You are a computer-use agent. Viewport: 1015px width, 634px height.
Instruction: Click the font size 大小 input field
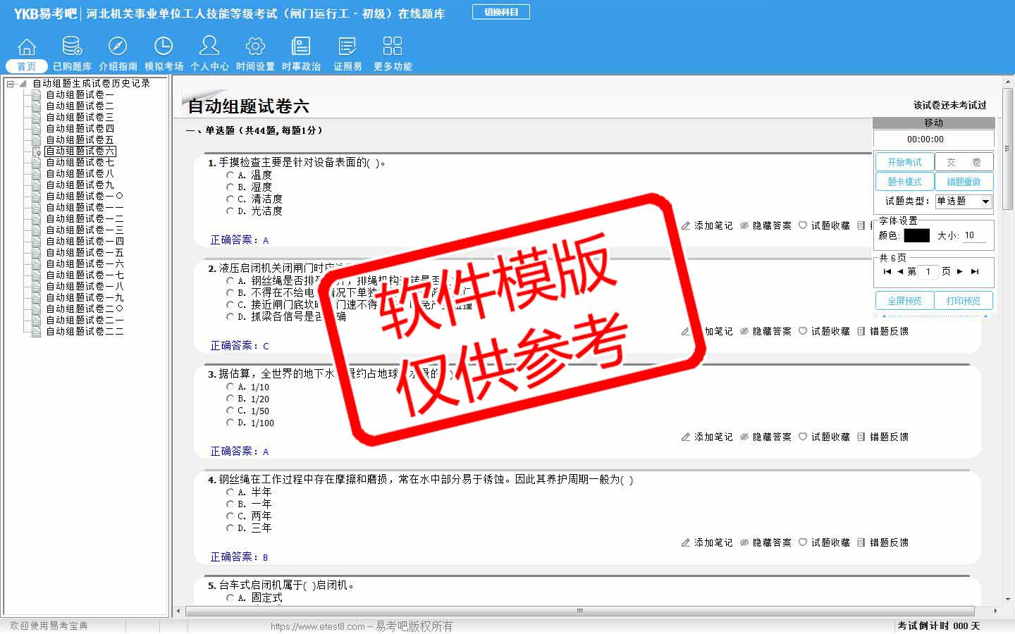click(974, 235)
